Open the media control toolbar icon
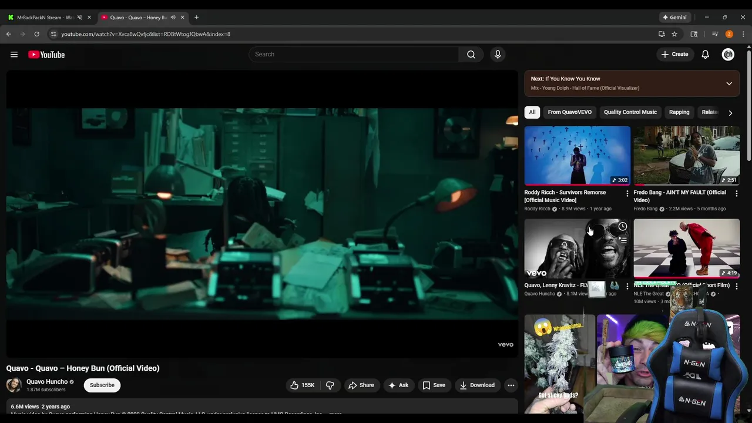Image resolution: width=752 pixels, height=423 pixels. tap(715, 34)
